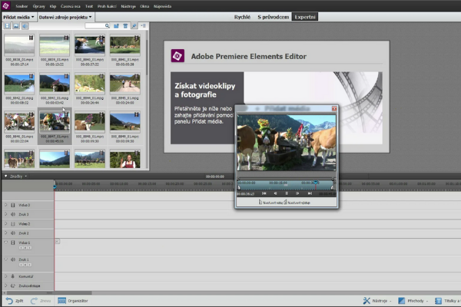Image resolution: width=461 pixels, height=307 pixels.
Task: Select the thumbnail of woman in red dirndl
Action: pyautogui.click(x=125, y=159)
